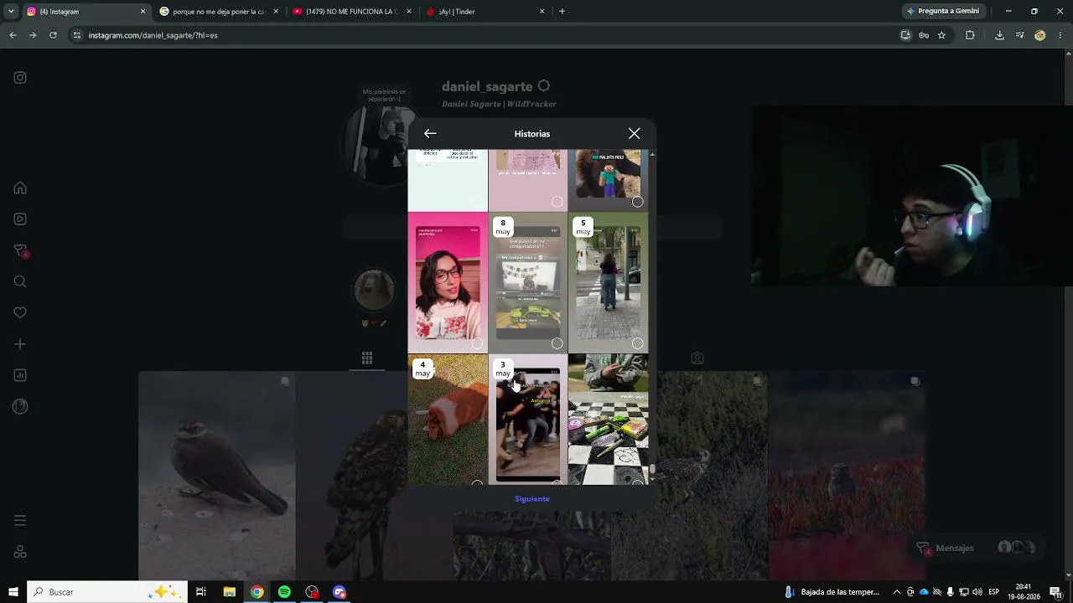
Task: Open options gear next to daniel_sagarte
Action: [x=544, y=86]
